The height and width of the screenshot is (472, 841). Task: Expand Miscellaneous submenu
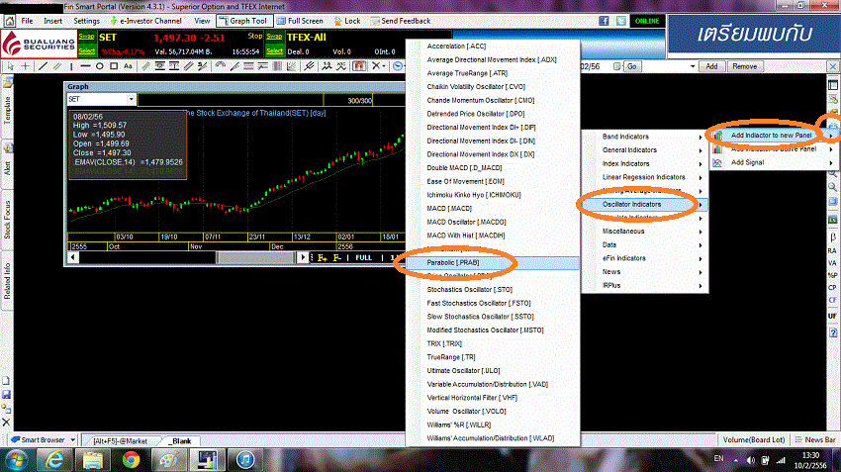645,232
